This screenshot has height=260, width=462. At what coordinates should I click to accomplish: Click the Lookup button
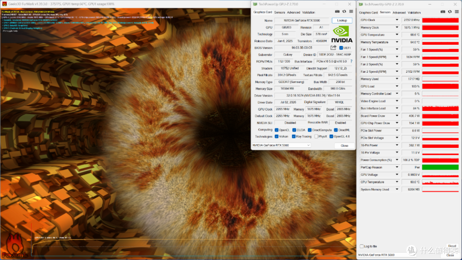tap(342, 21)
